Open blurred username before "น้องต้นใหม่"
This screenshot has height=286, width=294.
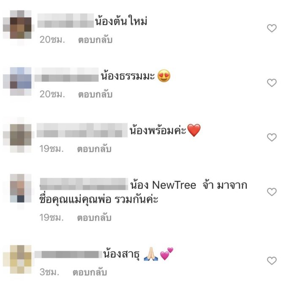tap(65, 21)
